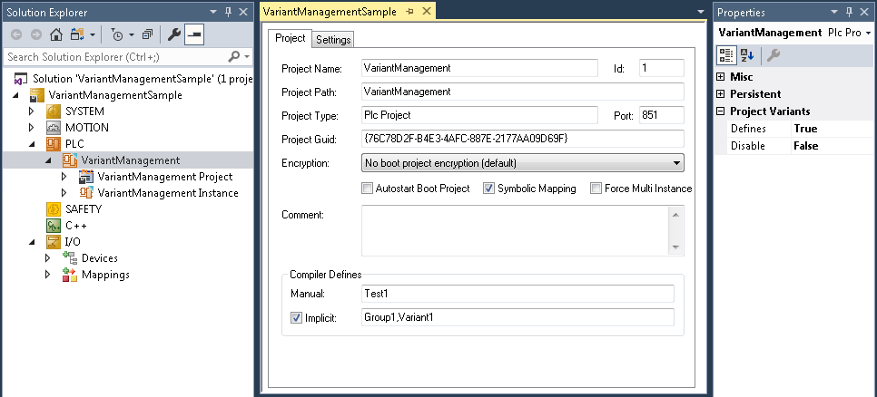Open the pending changes filter clock icon
The height and width of the screenshot is (397, 877).
tap(117, 34)
